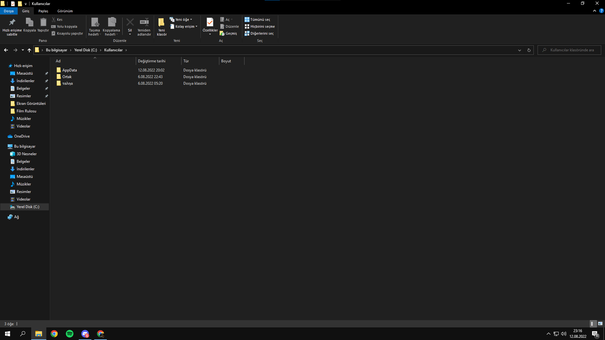Click Yerel Disk (C:) in breadcrumb

click(85, 50)
